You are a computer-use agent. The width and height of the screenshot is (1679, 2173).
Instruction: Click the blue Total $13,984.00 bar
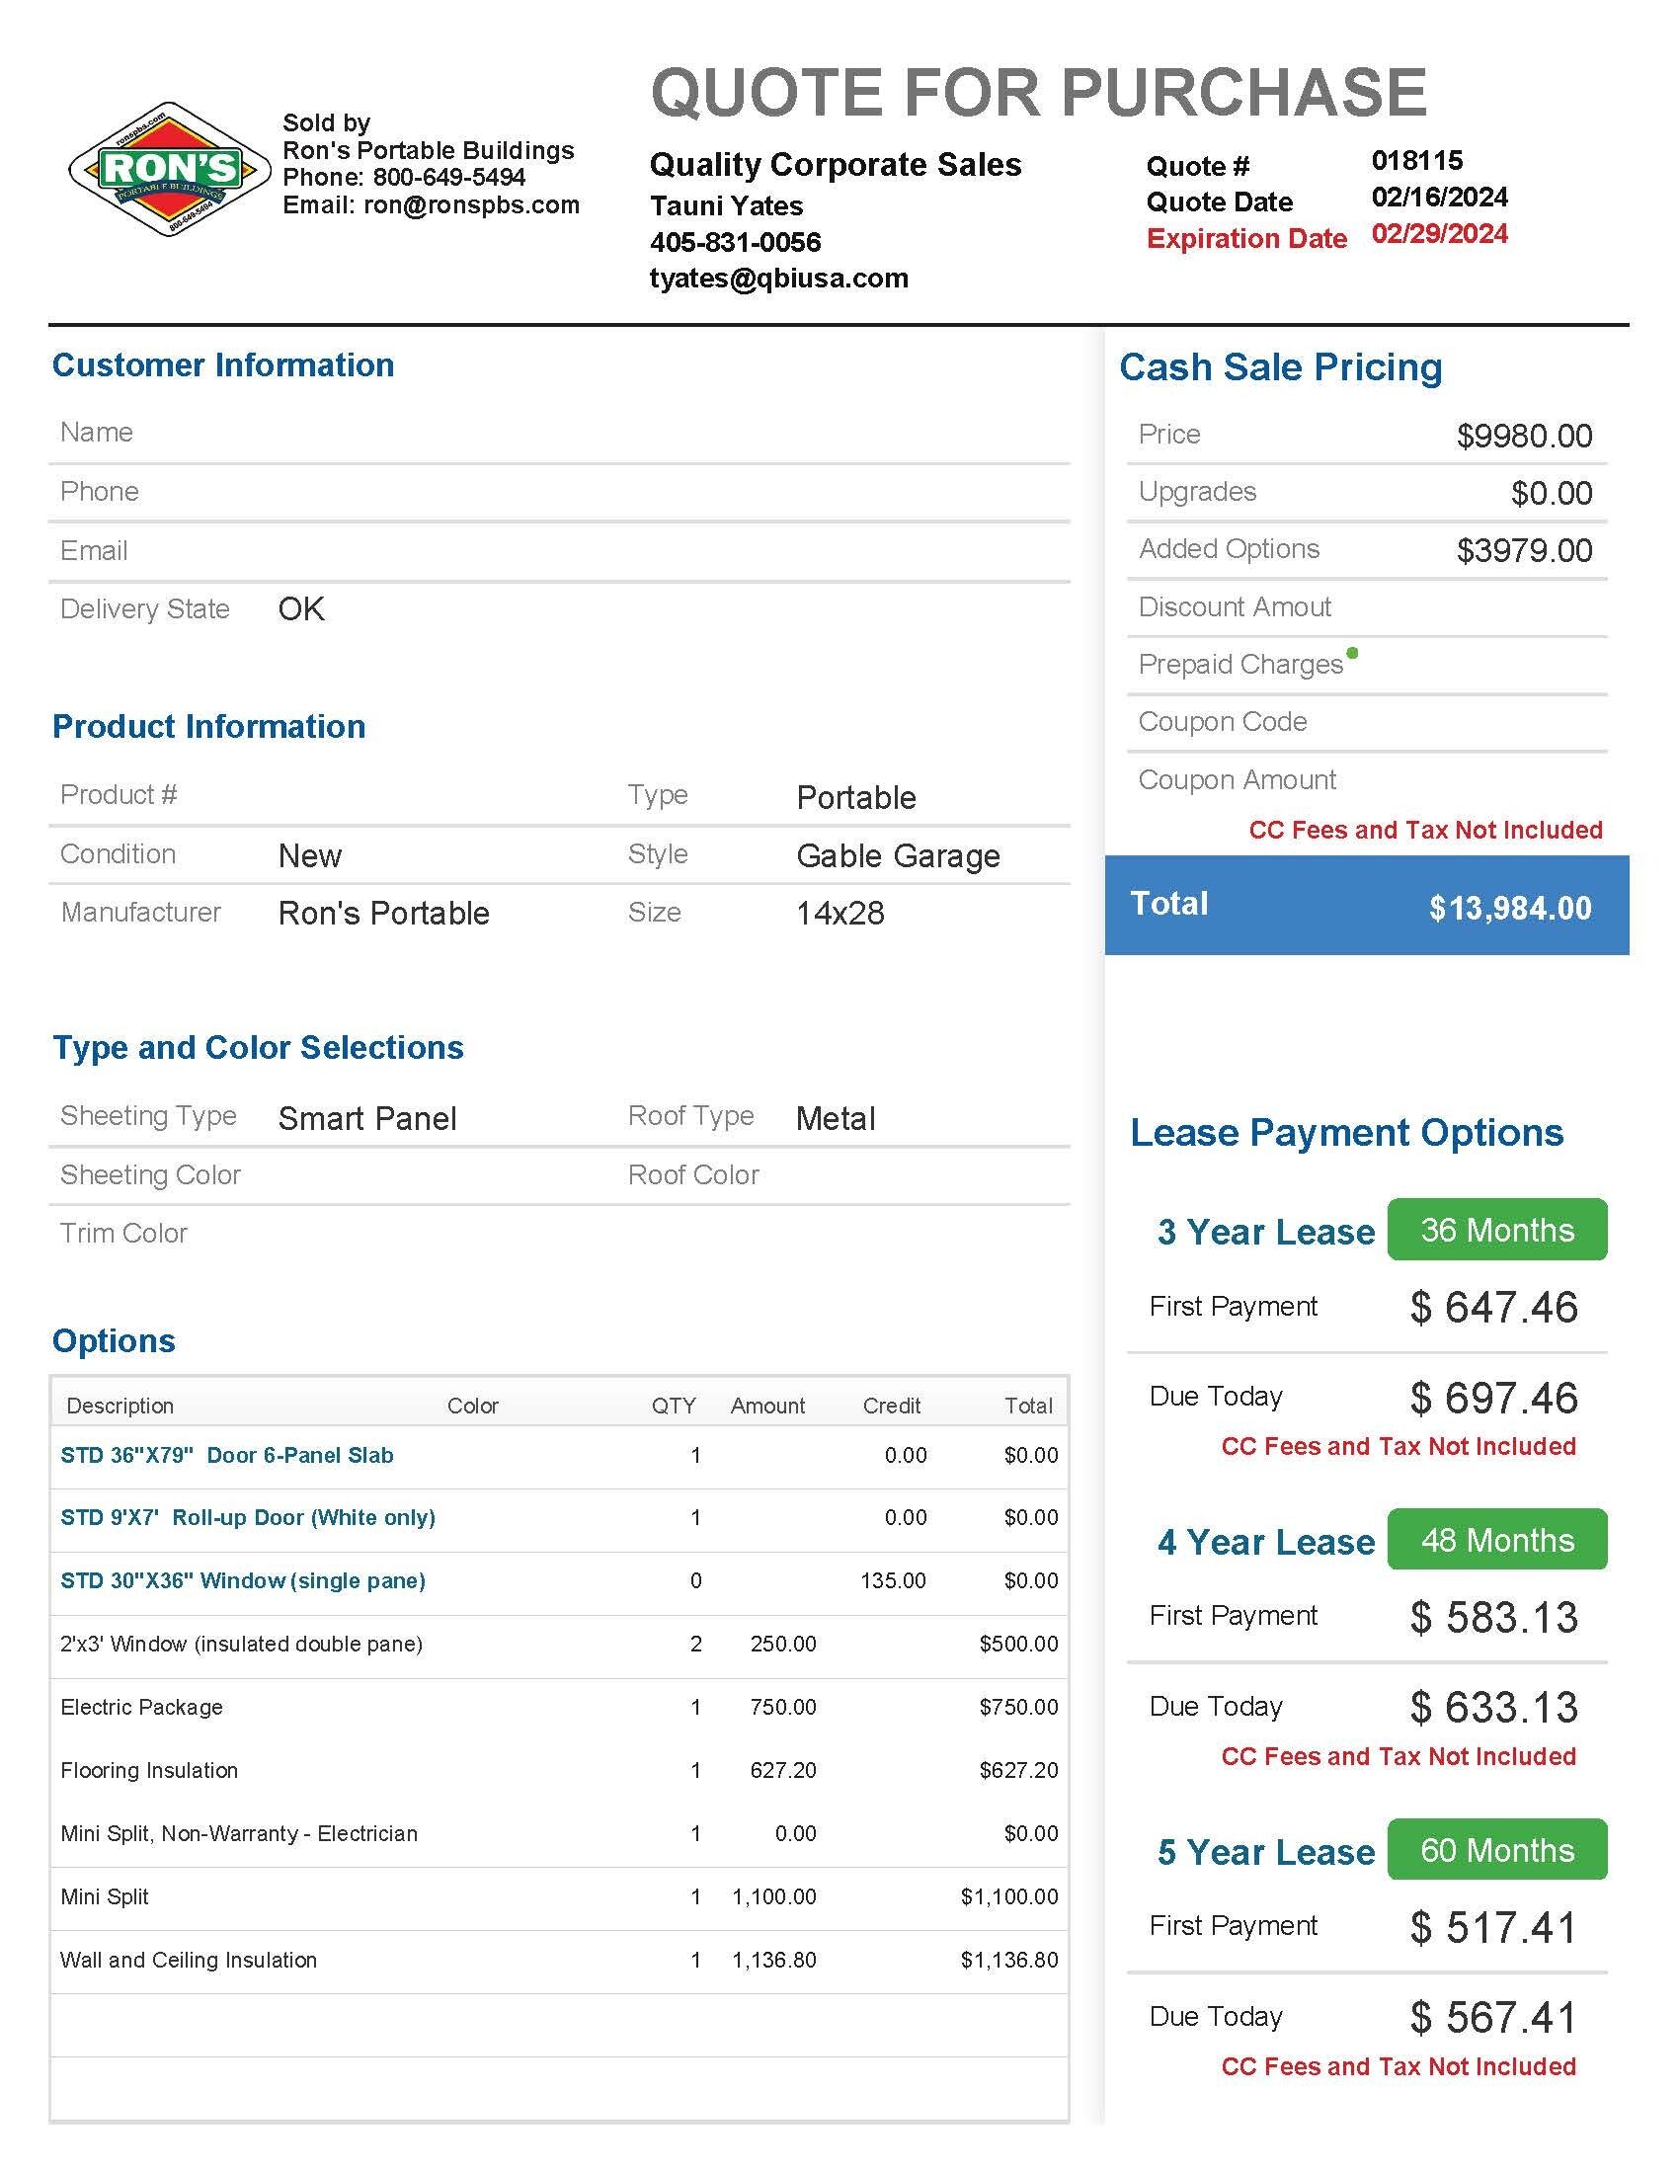[x=1367, y=906]
